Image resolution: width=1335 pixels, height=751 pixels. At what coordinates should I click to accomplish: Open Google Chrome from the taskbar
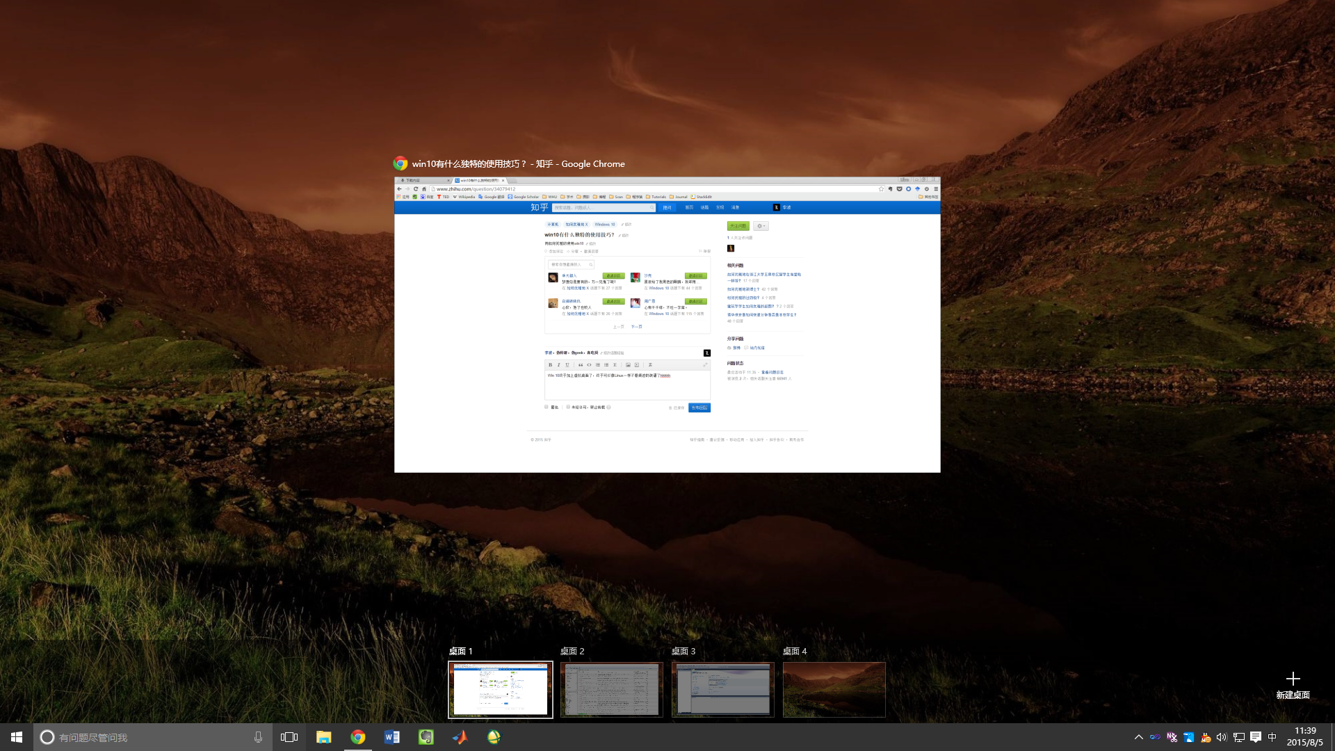(x=358, y=737)
